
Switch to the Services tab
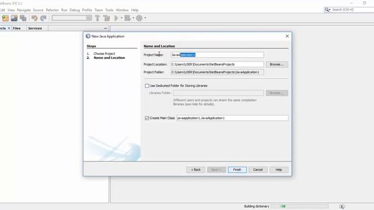click(35, 29)
